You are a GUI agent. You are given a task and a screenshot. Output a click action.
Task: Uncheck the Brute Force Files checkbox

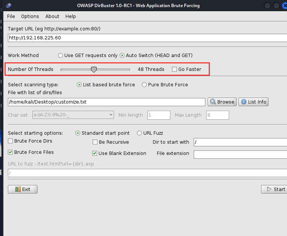click(11, 152)
